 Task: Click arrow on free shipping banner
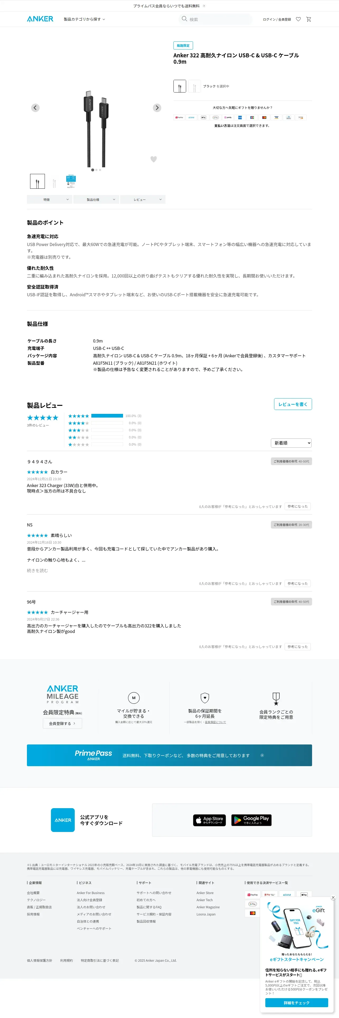[204, 6]
